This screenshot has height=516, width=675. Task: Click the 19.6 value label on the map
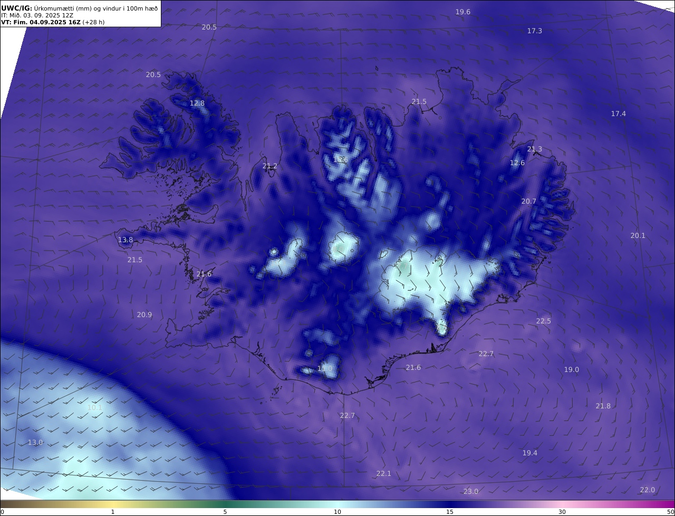(463, 12)
